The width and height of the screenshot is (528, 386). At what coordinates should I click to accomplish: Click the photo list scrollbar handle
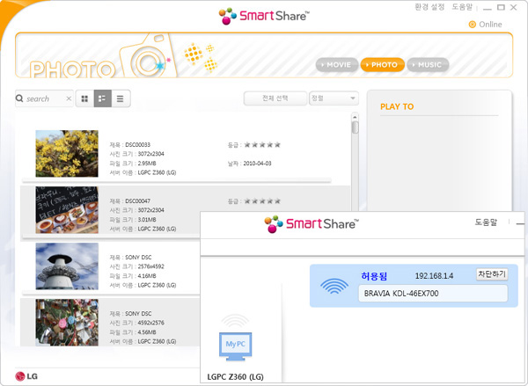[x=355, y=127]
